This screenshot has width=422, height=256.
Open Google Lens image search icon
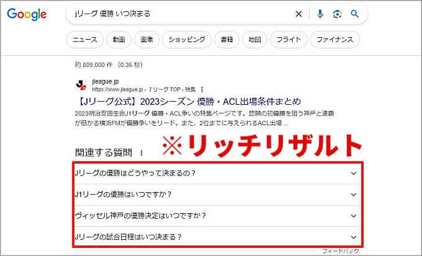(337, 14)
